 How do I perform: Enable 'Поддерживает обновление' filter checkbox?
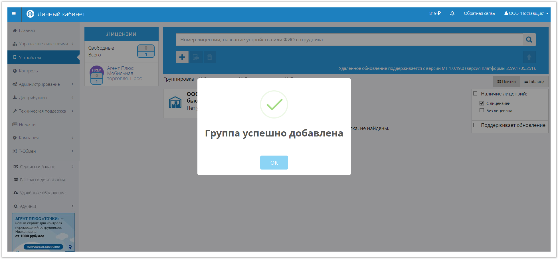[475, 125]
